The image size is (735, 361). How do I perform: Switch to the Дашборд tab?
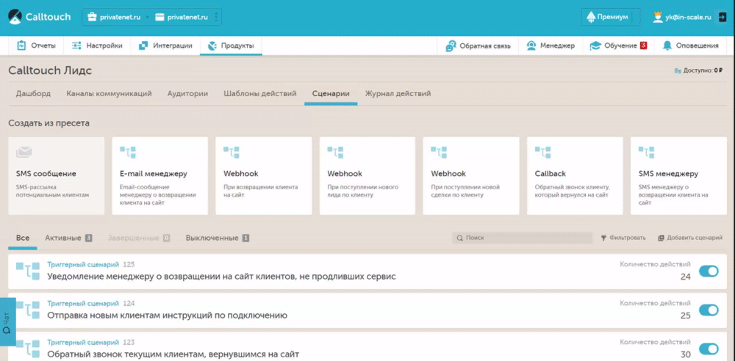(x=33, y=94)
